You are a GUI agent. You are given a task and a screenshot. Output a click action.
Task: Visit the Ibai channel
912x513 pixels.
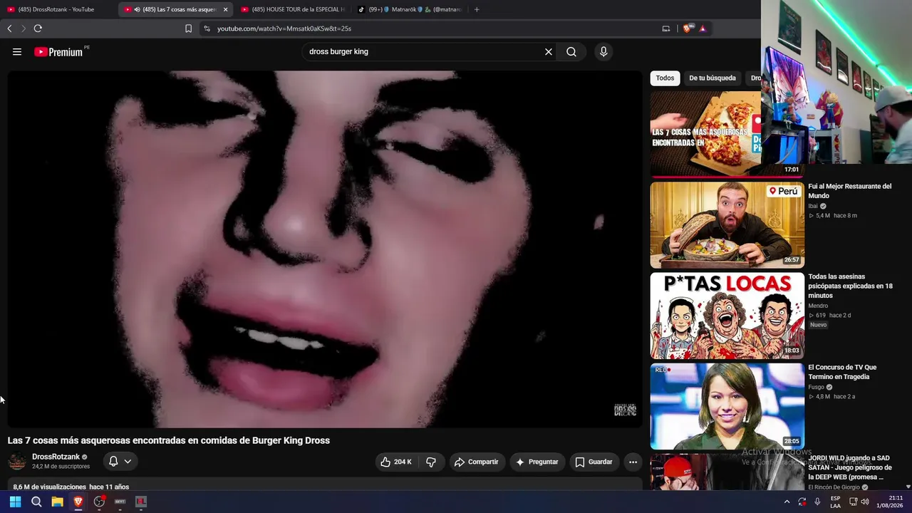point(813,206)
